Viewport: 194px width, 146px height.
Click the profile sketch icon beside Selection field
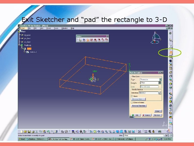(x=160, y=93)
